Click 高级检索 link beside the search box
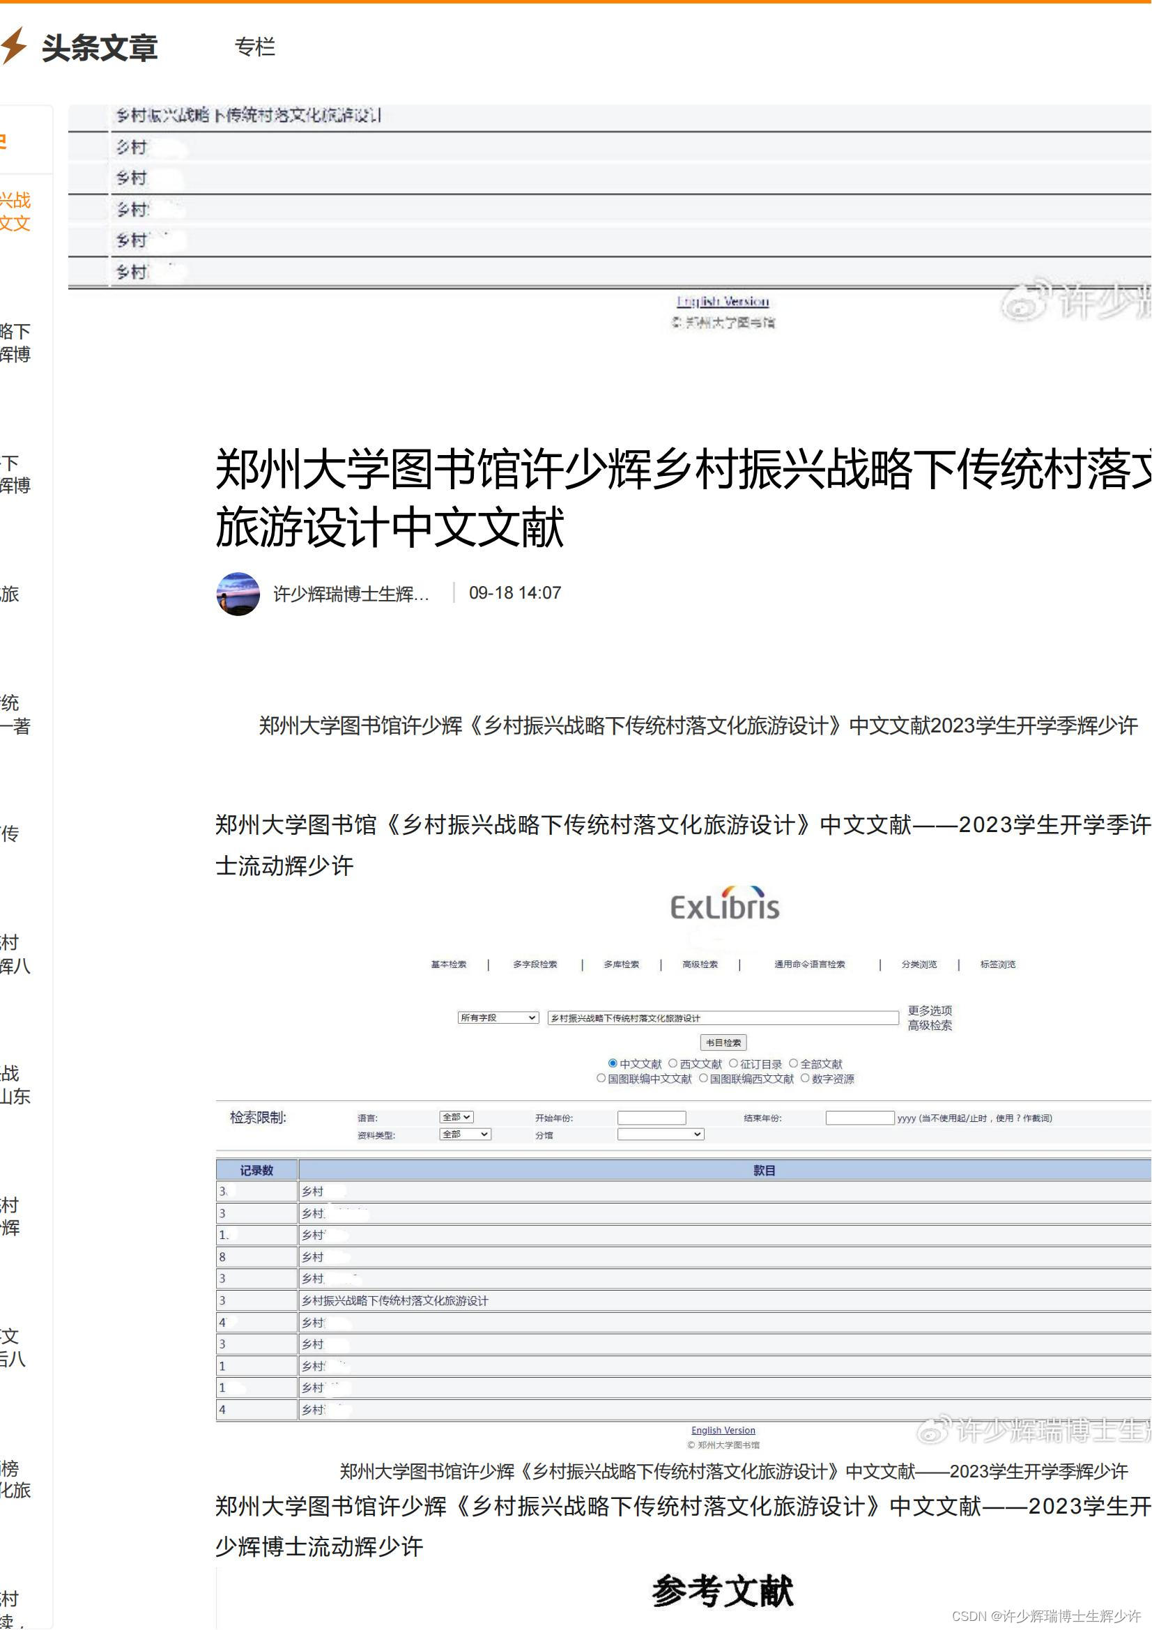Viewport: 1152px width, 1630px height. click(930, 1025)
